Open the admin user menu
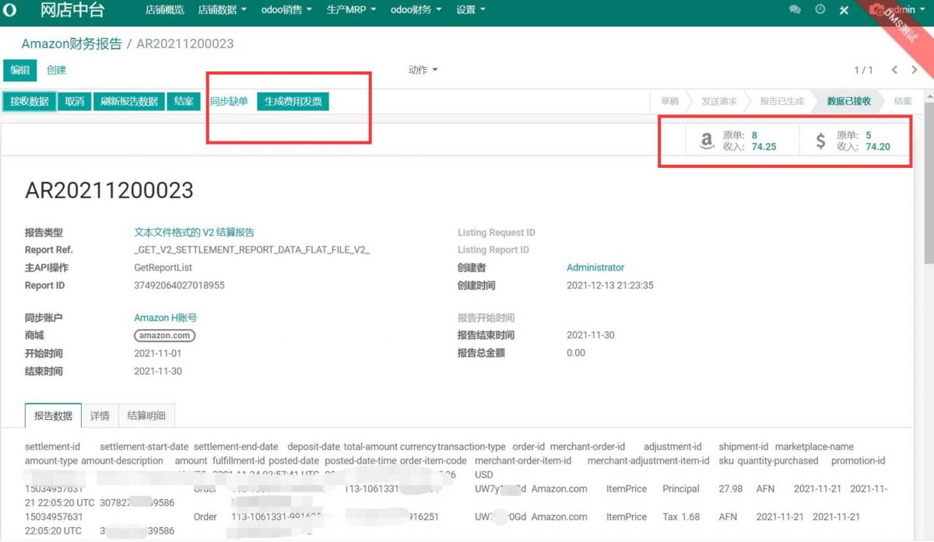934x542 pixels. click(903, 9)
